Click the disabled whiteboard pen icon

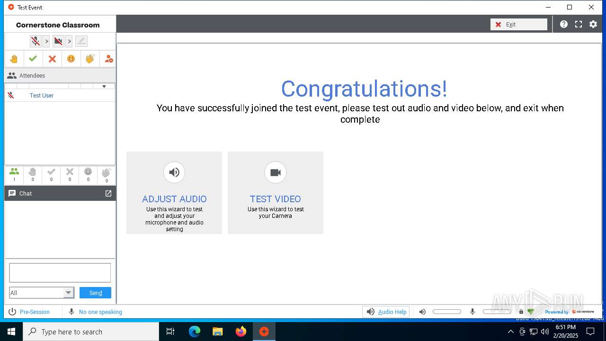(81, 41)
